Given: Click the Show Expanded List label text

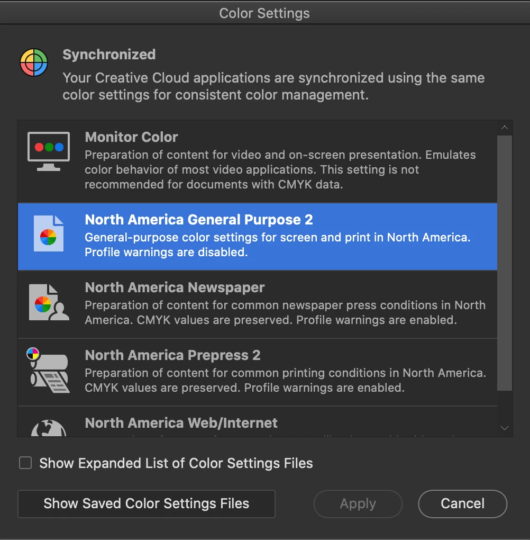Looking at the screenshot, I should point(176,463).
